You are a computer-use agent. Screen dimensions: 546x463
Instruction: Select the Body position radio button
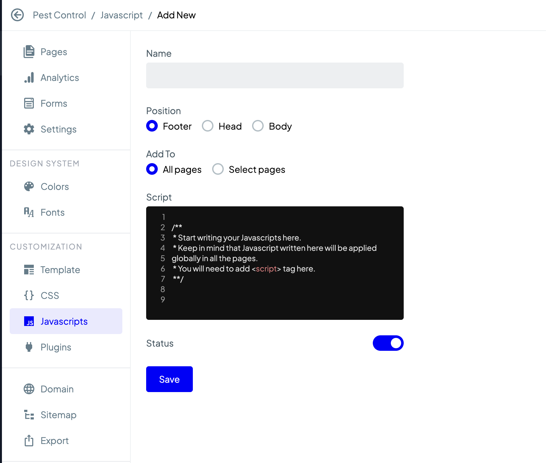(x=258, y=126)
